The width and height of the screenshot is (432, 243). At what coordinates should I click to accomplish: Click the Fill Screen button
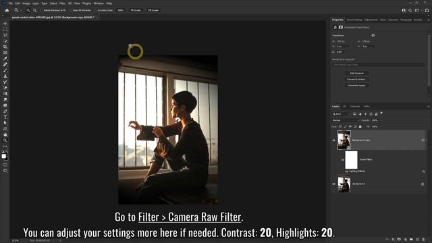coord(153,10)
